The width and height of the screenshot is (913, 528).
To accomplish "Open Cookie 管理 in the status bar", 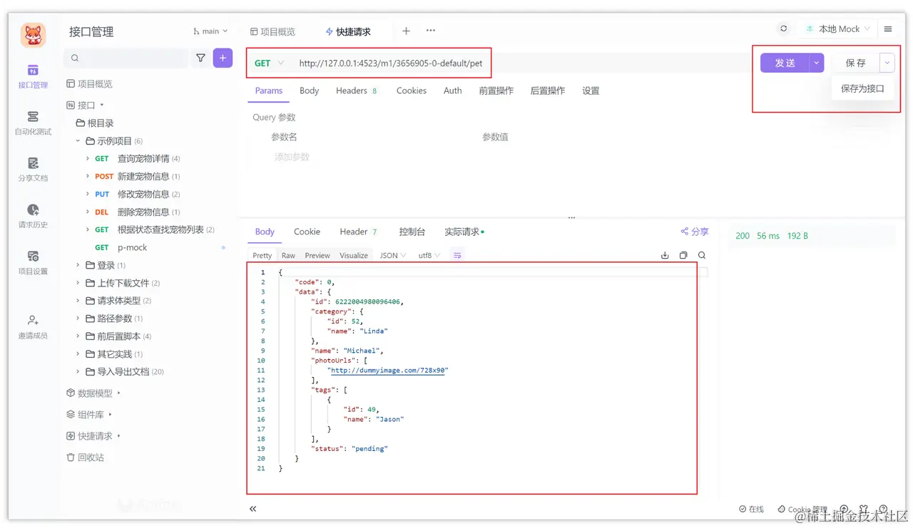I will point(802,509).
